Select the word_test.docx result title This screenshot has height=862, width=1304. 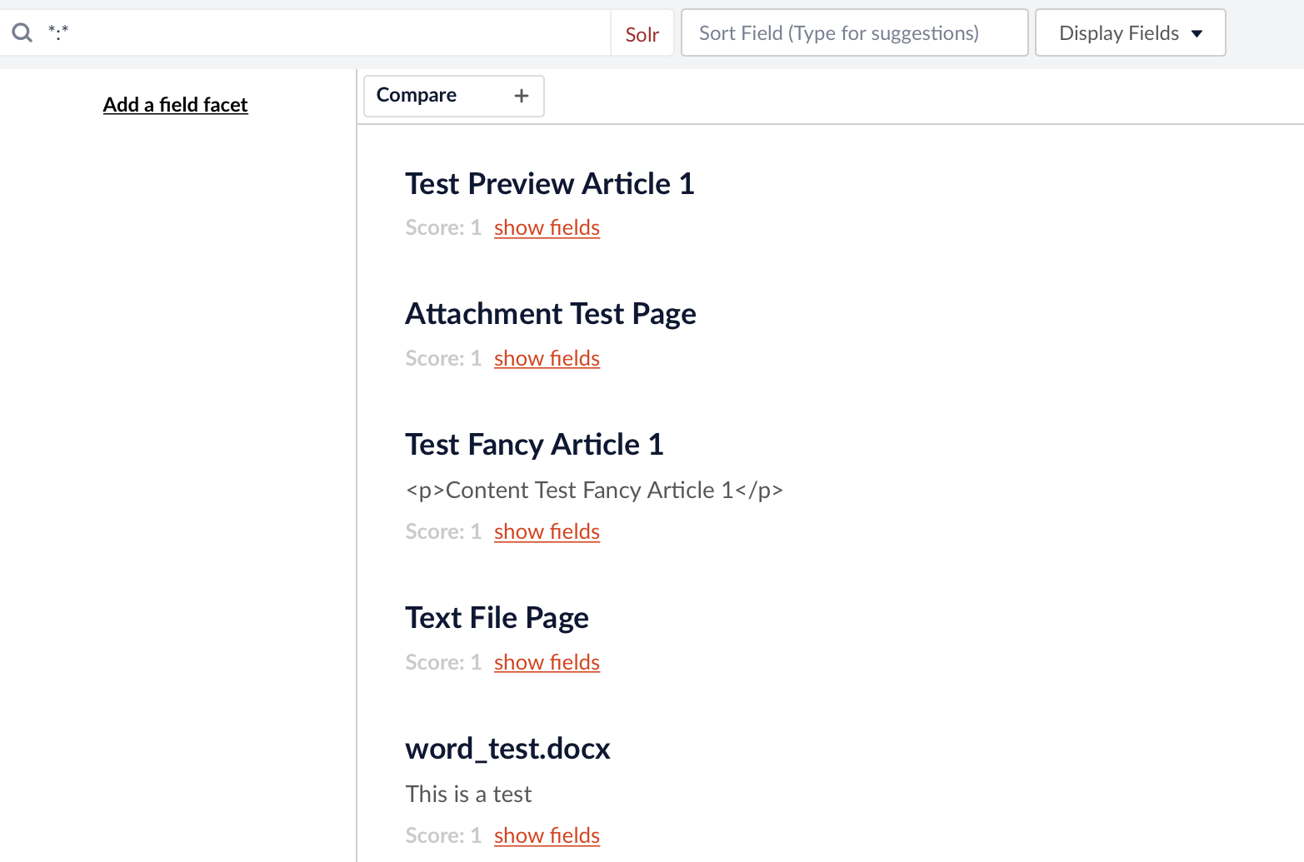507,748
